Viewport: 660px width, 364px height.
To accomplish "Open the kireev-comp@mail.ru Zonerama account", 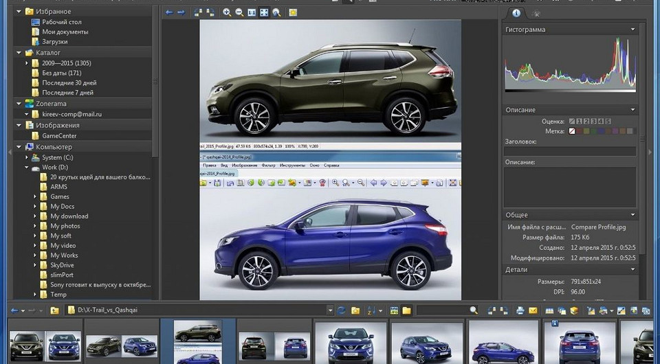I will click(71, 114).
